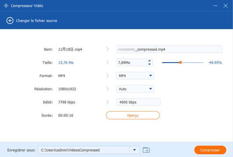Click the arrow next to the Résolution row
Image resolution: width=233 pixels, height=157 pixels.
[x=108, y=89]
